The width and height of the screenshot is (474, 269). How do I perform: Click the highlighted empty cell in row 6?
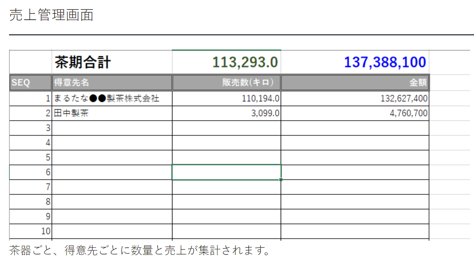click(x=226, y=172)
